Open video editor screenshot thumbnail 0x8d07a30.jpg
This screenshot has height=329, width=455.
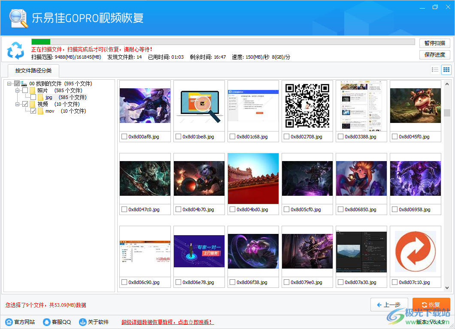[361, 251]
